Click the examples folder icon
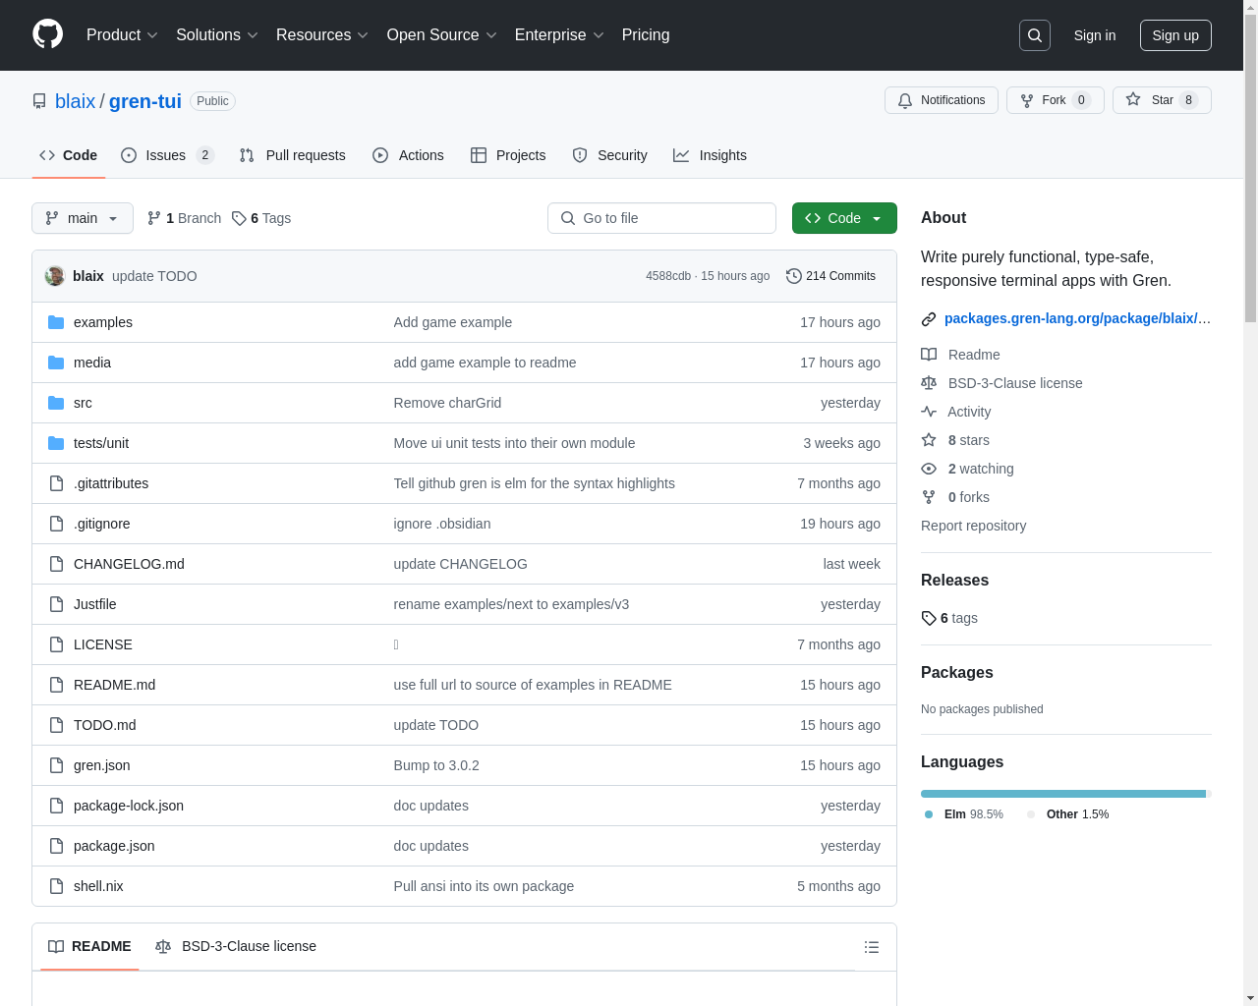Viewport: 1258px width, 1006px height. pos(56,322)
